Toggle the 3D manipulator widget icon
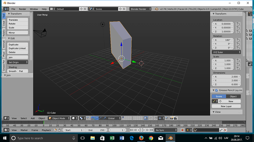 tap(93, 118)
